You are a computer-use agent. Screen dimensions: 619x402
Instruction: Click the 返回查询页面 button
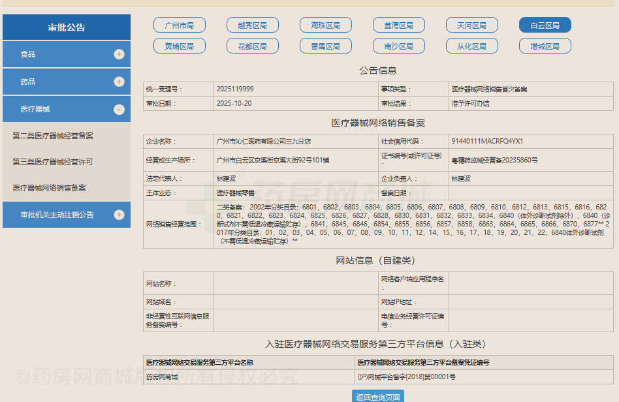click(x=377, y=395)
